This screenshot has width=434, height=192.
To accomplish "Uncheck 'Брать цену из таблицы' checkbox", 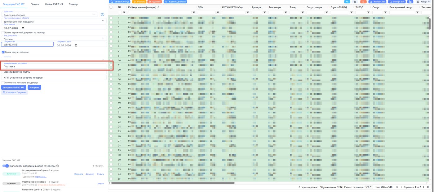I will (x=3, y=52).
